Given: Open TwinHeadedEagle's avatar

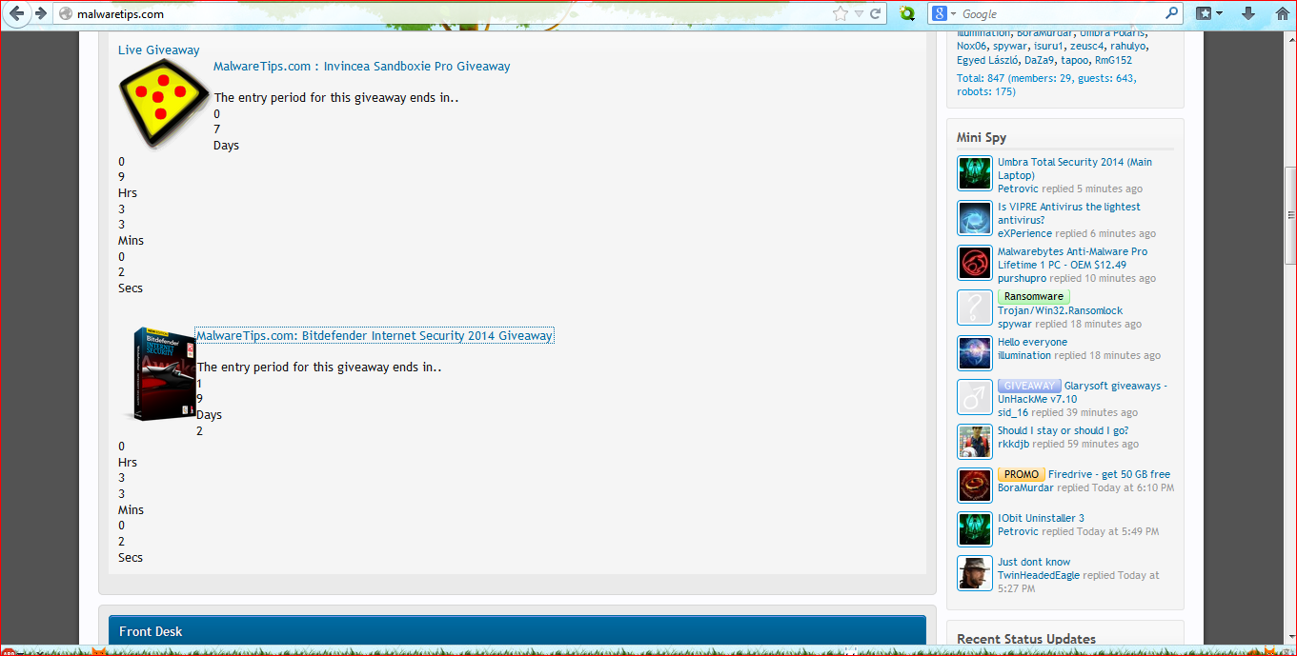Looking at the screenshot, I should point(975,573).
